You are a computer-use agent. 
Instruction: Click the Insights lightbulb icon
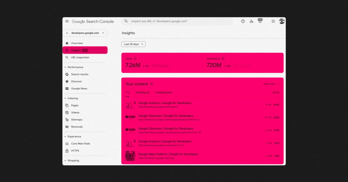tap(67, 50)
